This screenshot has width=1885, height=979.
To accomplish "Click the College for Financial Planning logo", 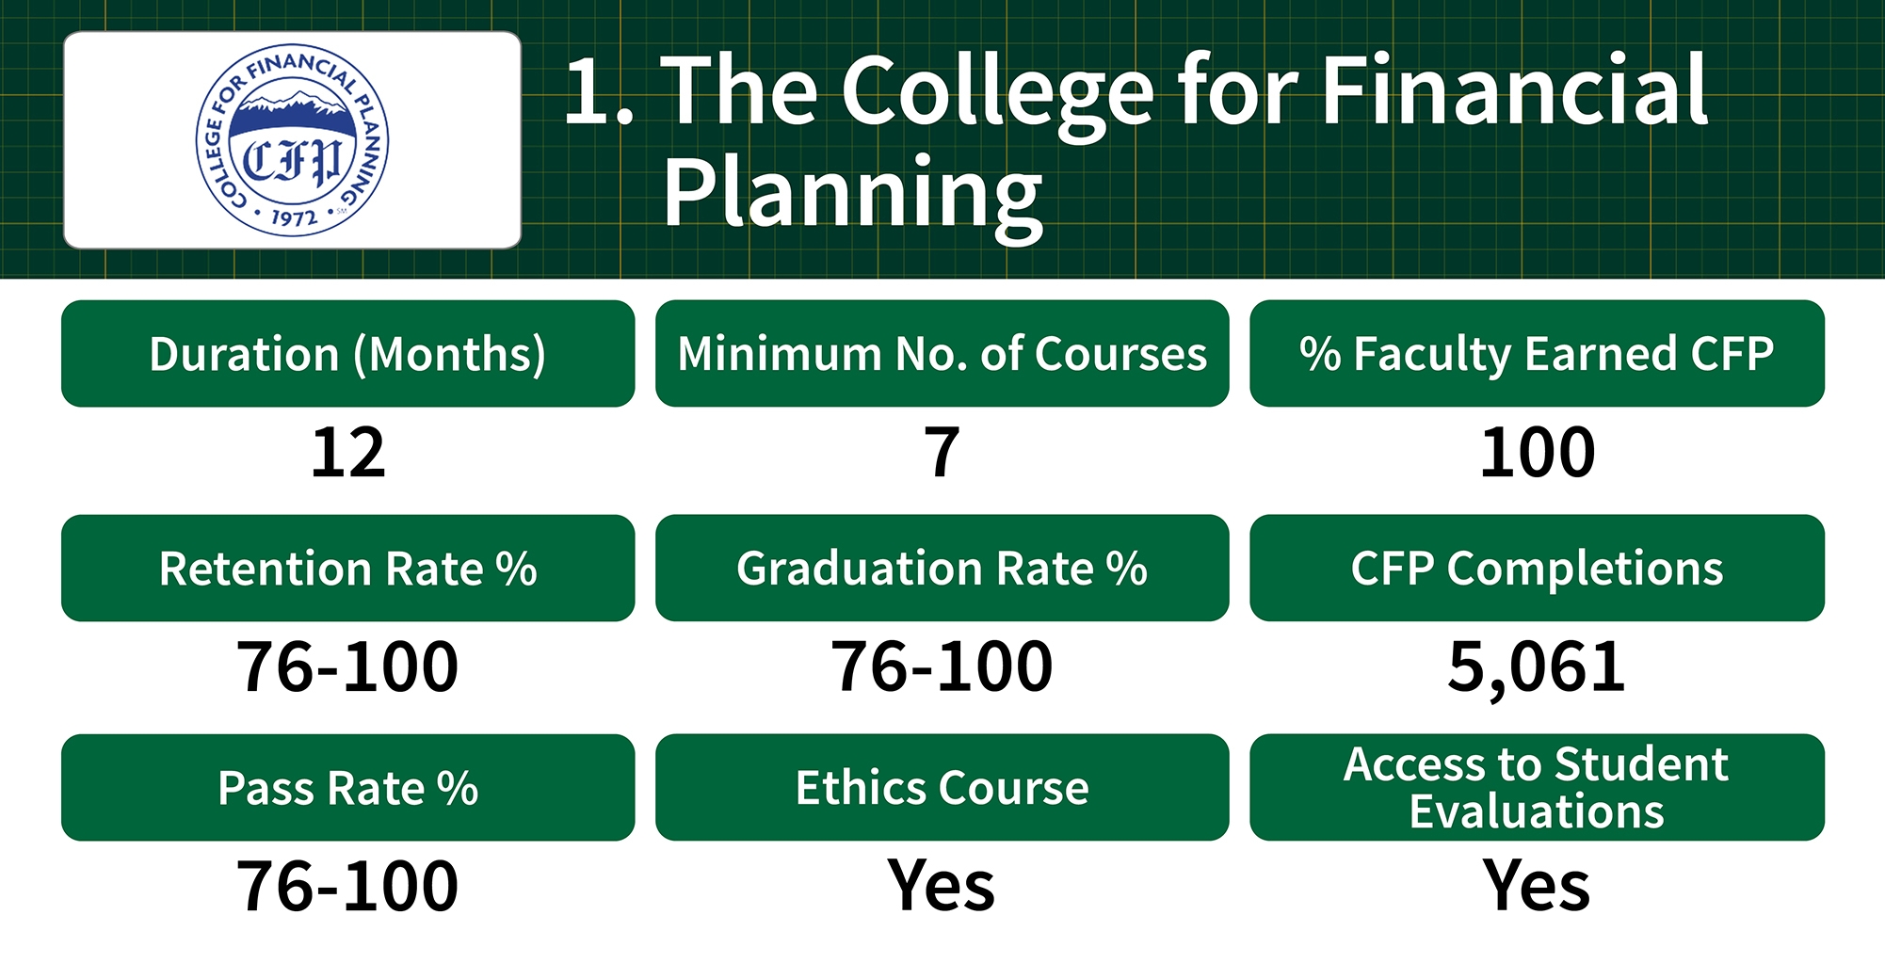I will pos(292,140).
